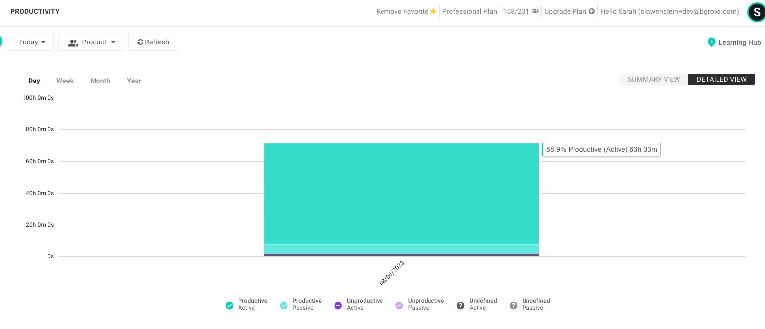Click the Learning Hub link text
The width and height of the screenshot is (765, 329).
click(740, 42)
